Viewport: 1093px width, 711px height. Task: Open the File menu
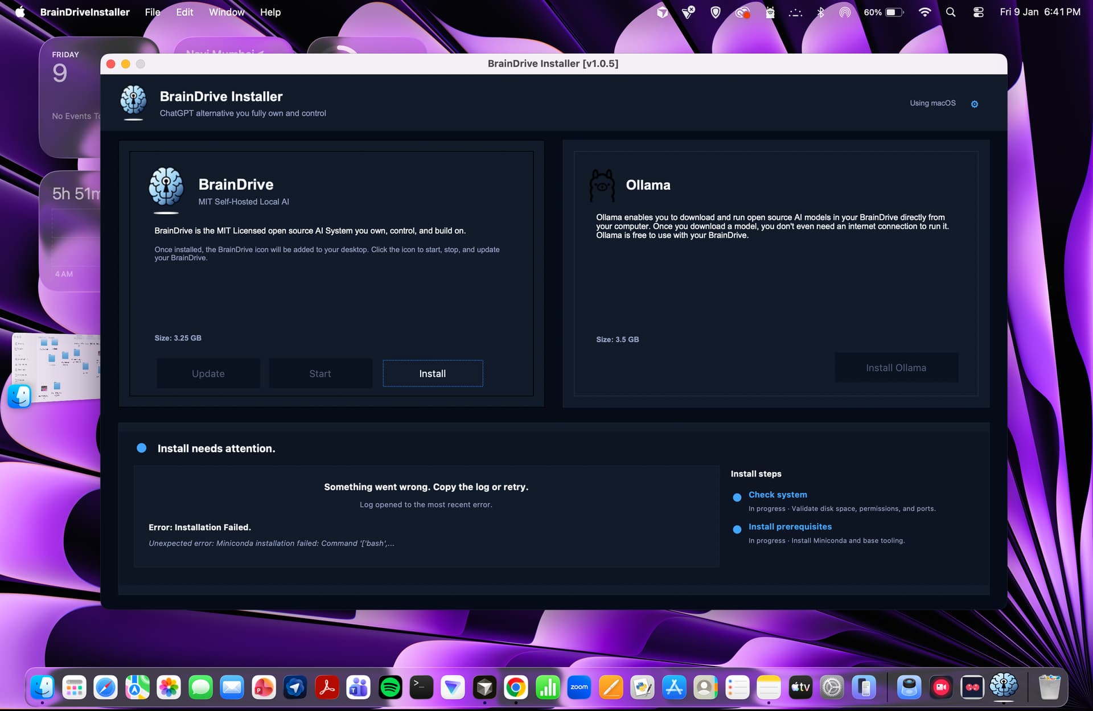click(152, 12)
